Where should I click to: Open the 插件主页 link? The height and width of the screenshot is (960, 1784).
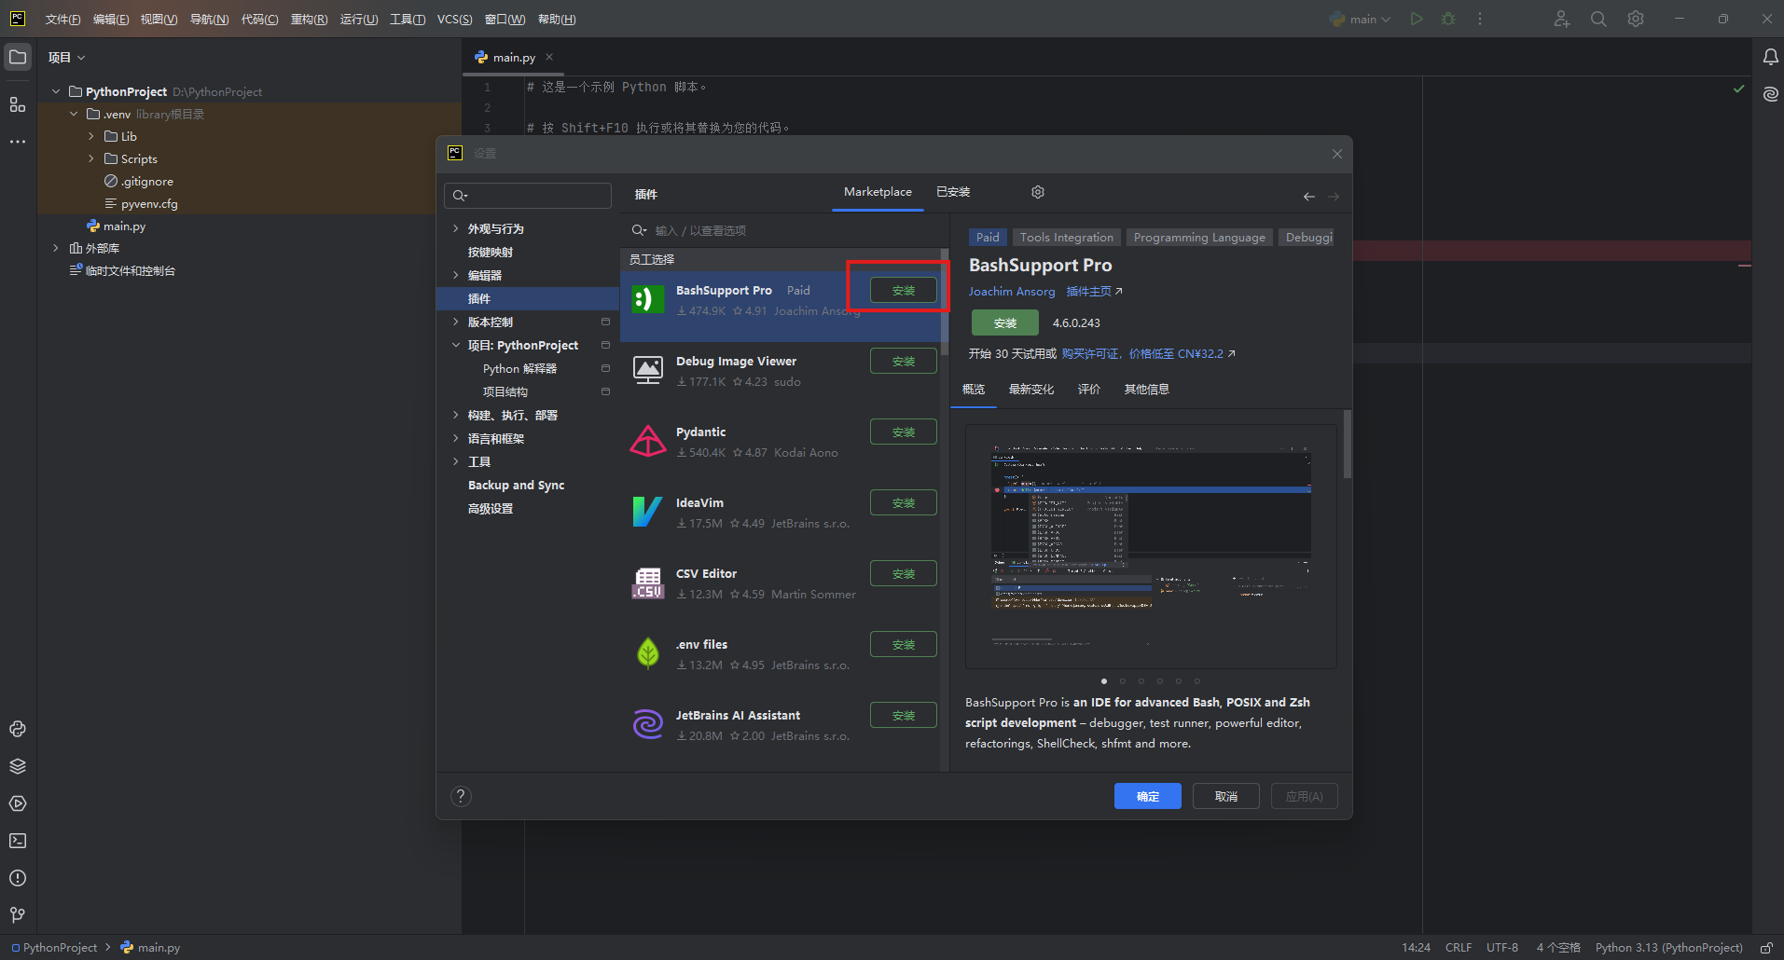(1095, 292)
